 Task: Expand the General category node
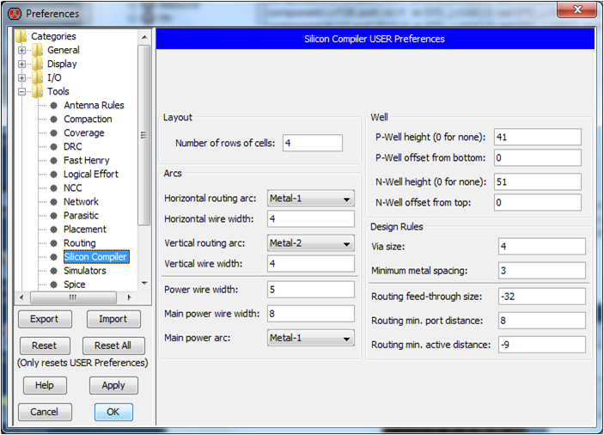(22, 51)
